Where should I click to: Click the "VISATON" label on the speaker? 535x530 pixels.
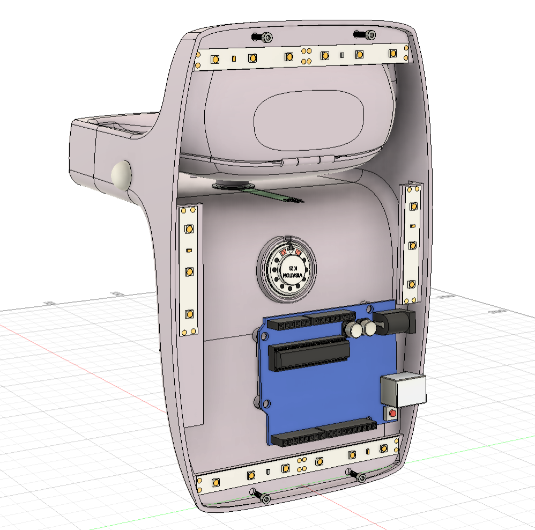coord(292,275)
